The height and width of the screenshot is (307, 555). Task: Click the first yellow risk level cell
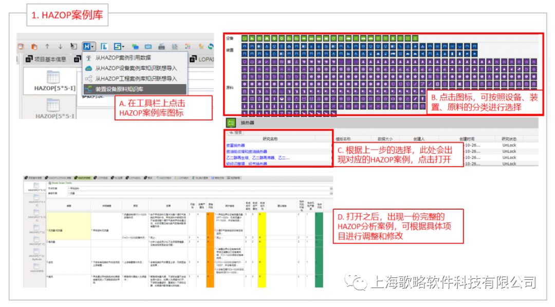pyautogui.click(x=262, y=224)
